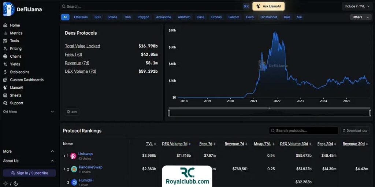Viewport: 375px width, 187px height.
Task: Click the Home sidebar icon
Action: (5, 25)
